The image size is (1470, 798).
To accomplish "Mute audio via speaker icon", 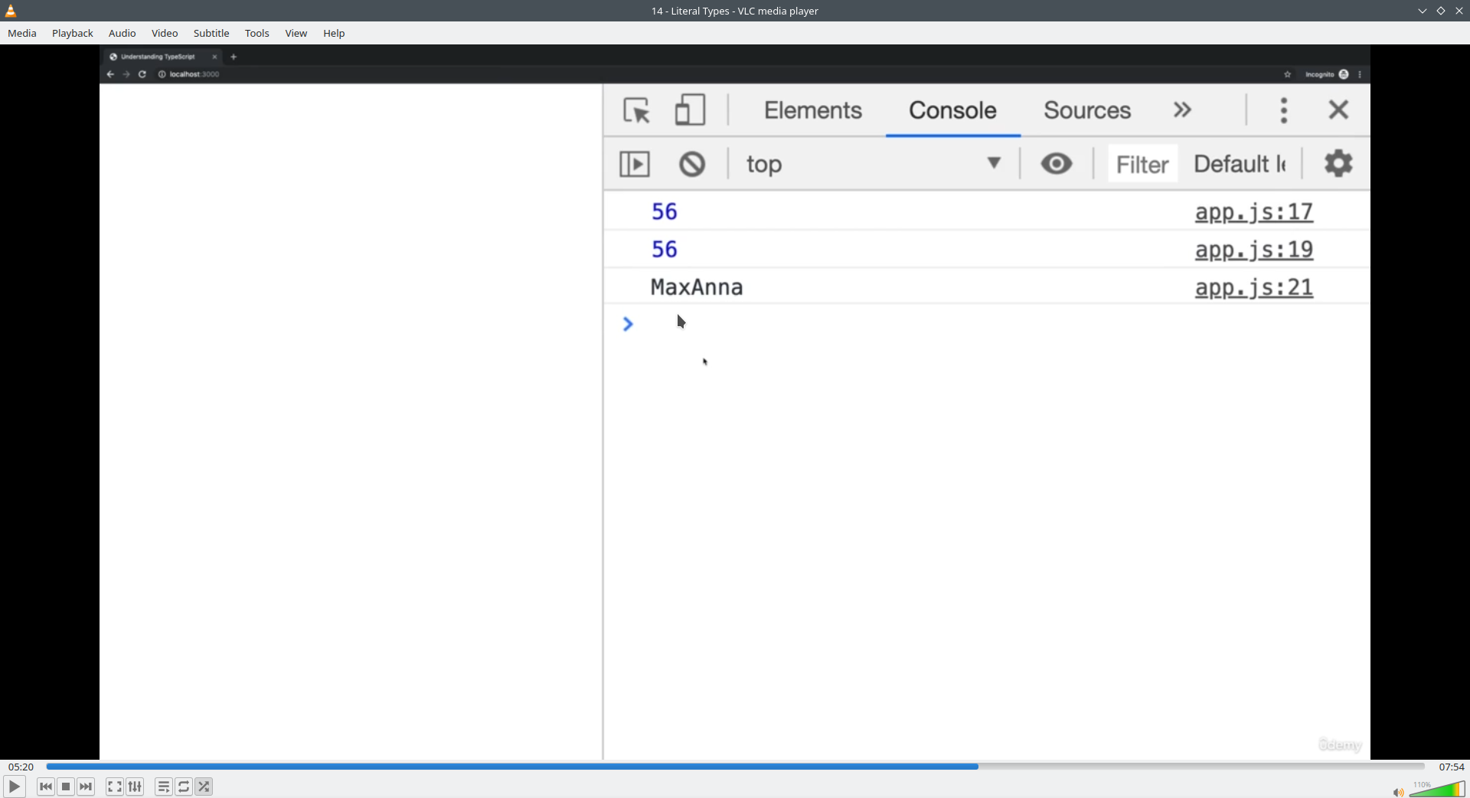I will click(x=1398, y=791).
